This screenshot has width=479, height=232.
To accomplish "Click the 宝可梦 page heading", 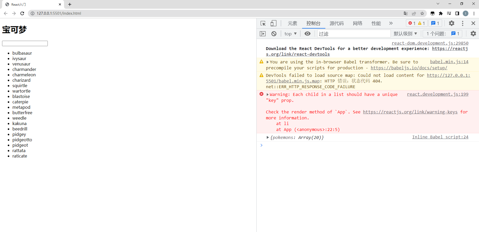I will (x=14, y=30).
